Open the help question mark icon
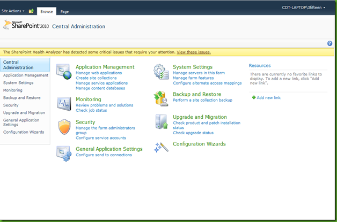Viewport: 337px width, 222px height. tap(329, 43)
